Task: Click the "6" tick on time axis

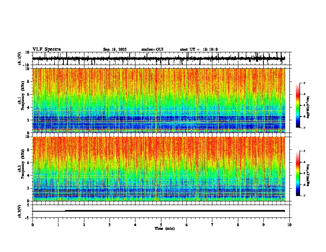Action: (x=187, y=225)
